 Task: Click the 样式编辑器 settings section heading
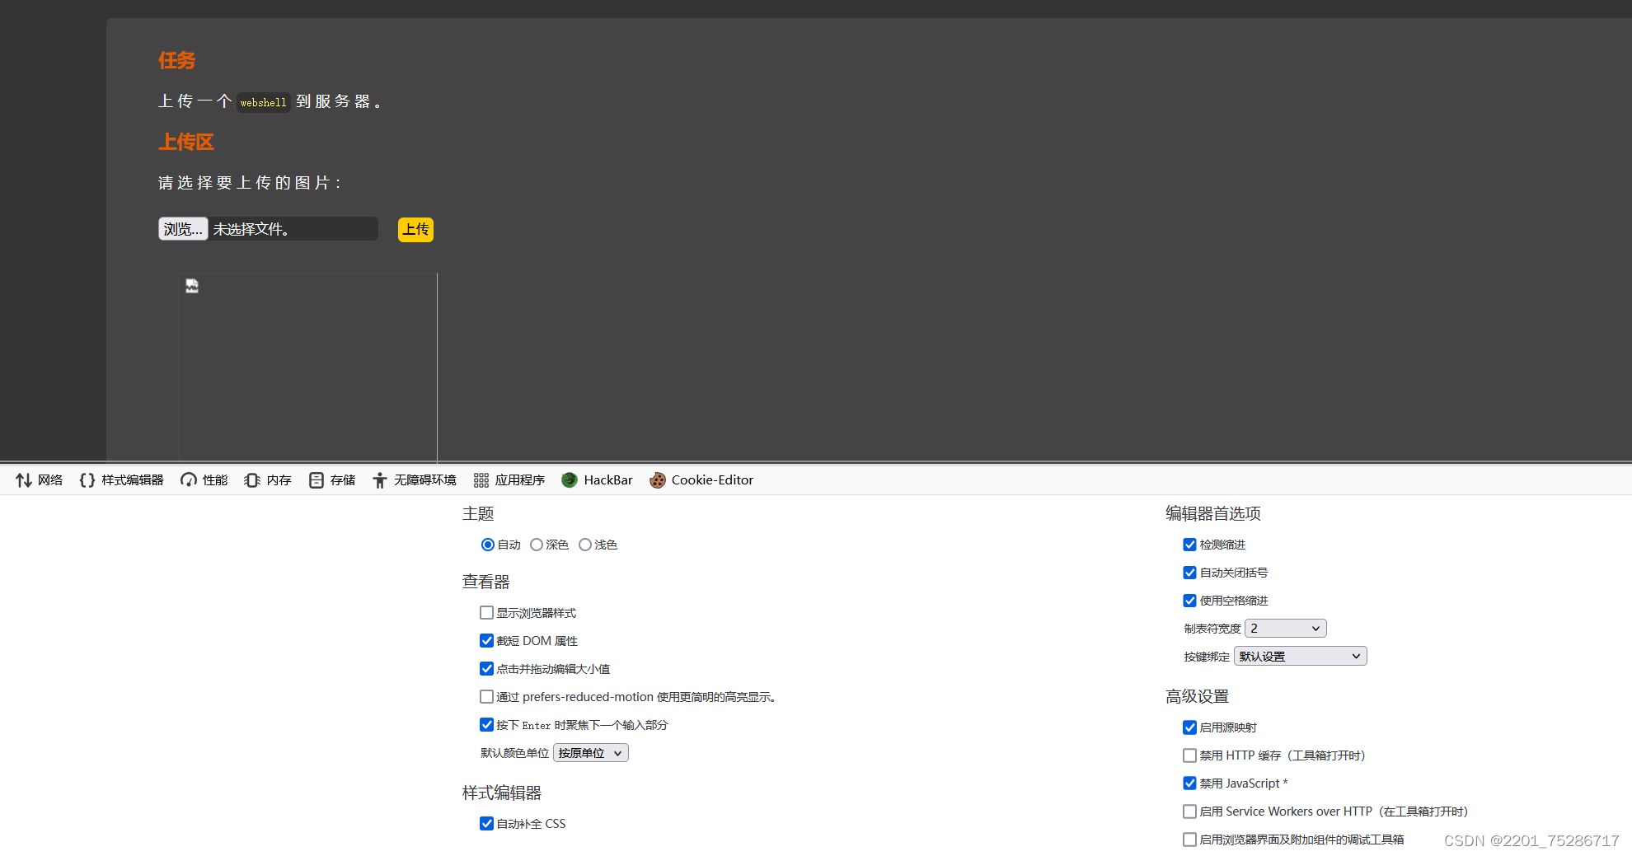point(501,793)
